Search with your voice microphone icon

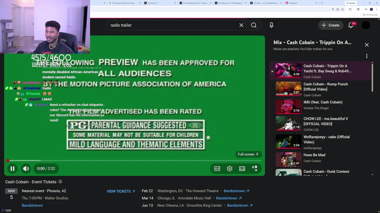pyautogui.click(x=271, y=25)
